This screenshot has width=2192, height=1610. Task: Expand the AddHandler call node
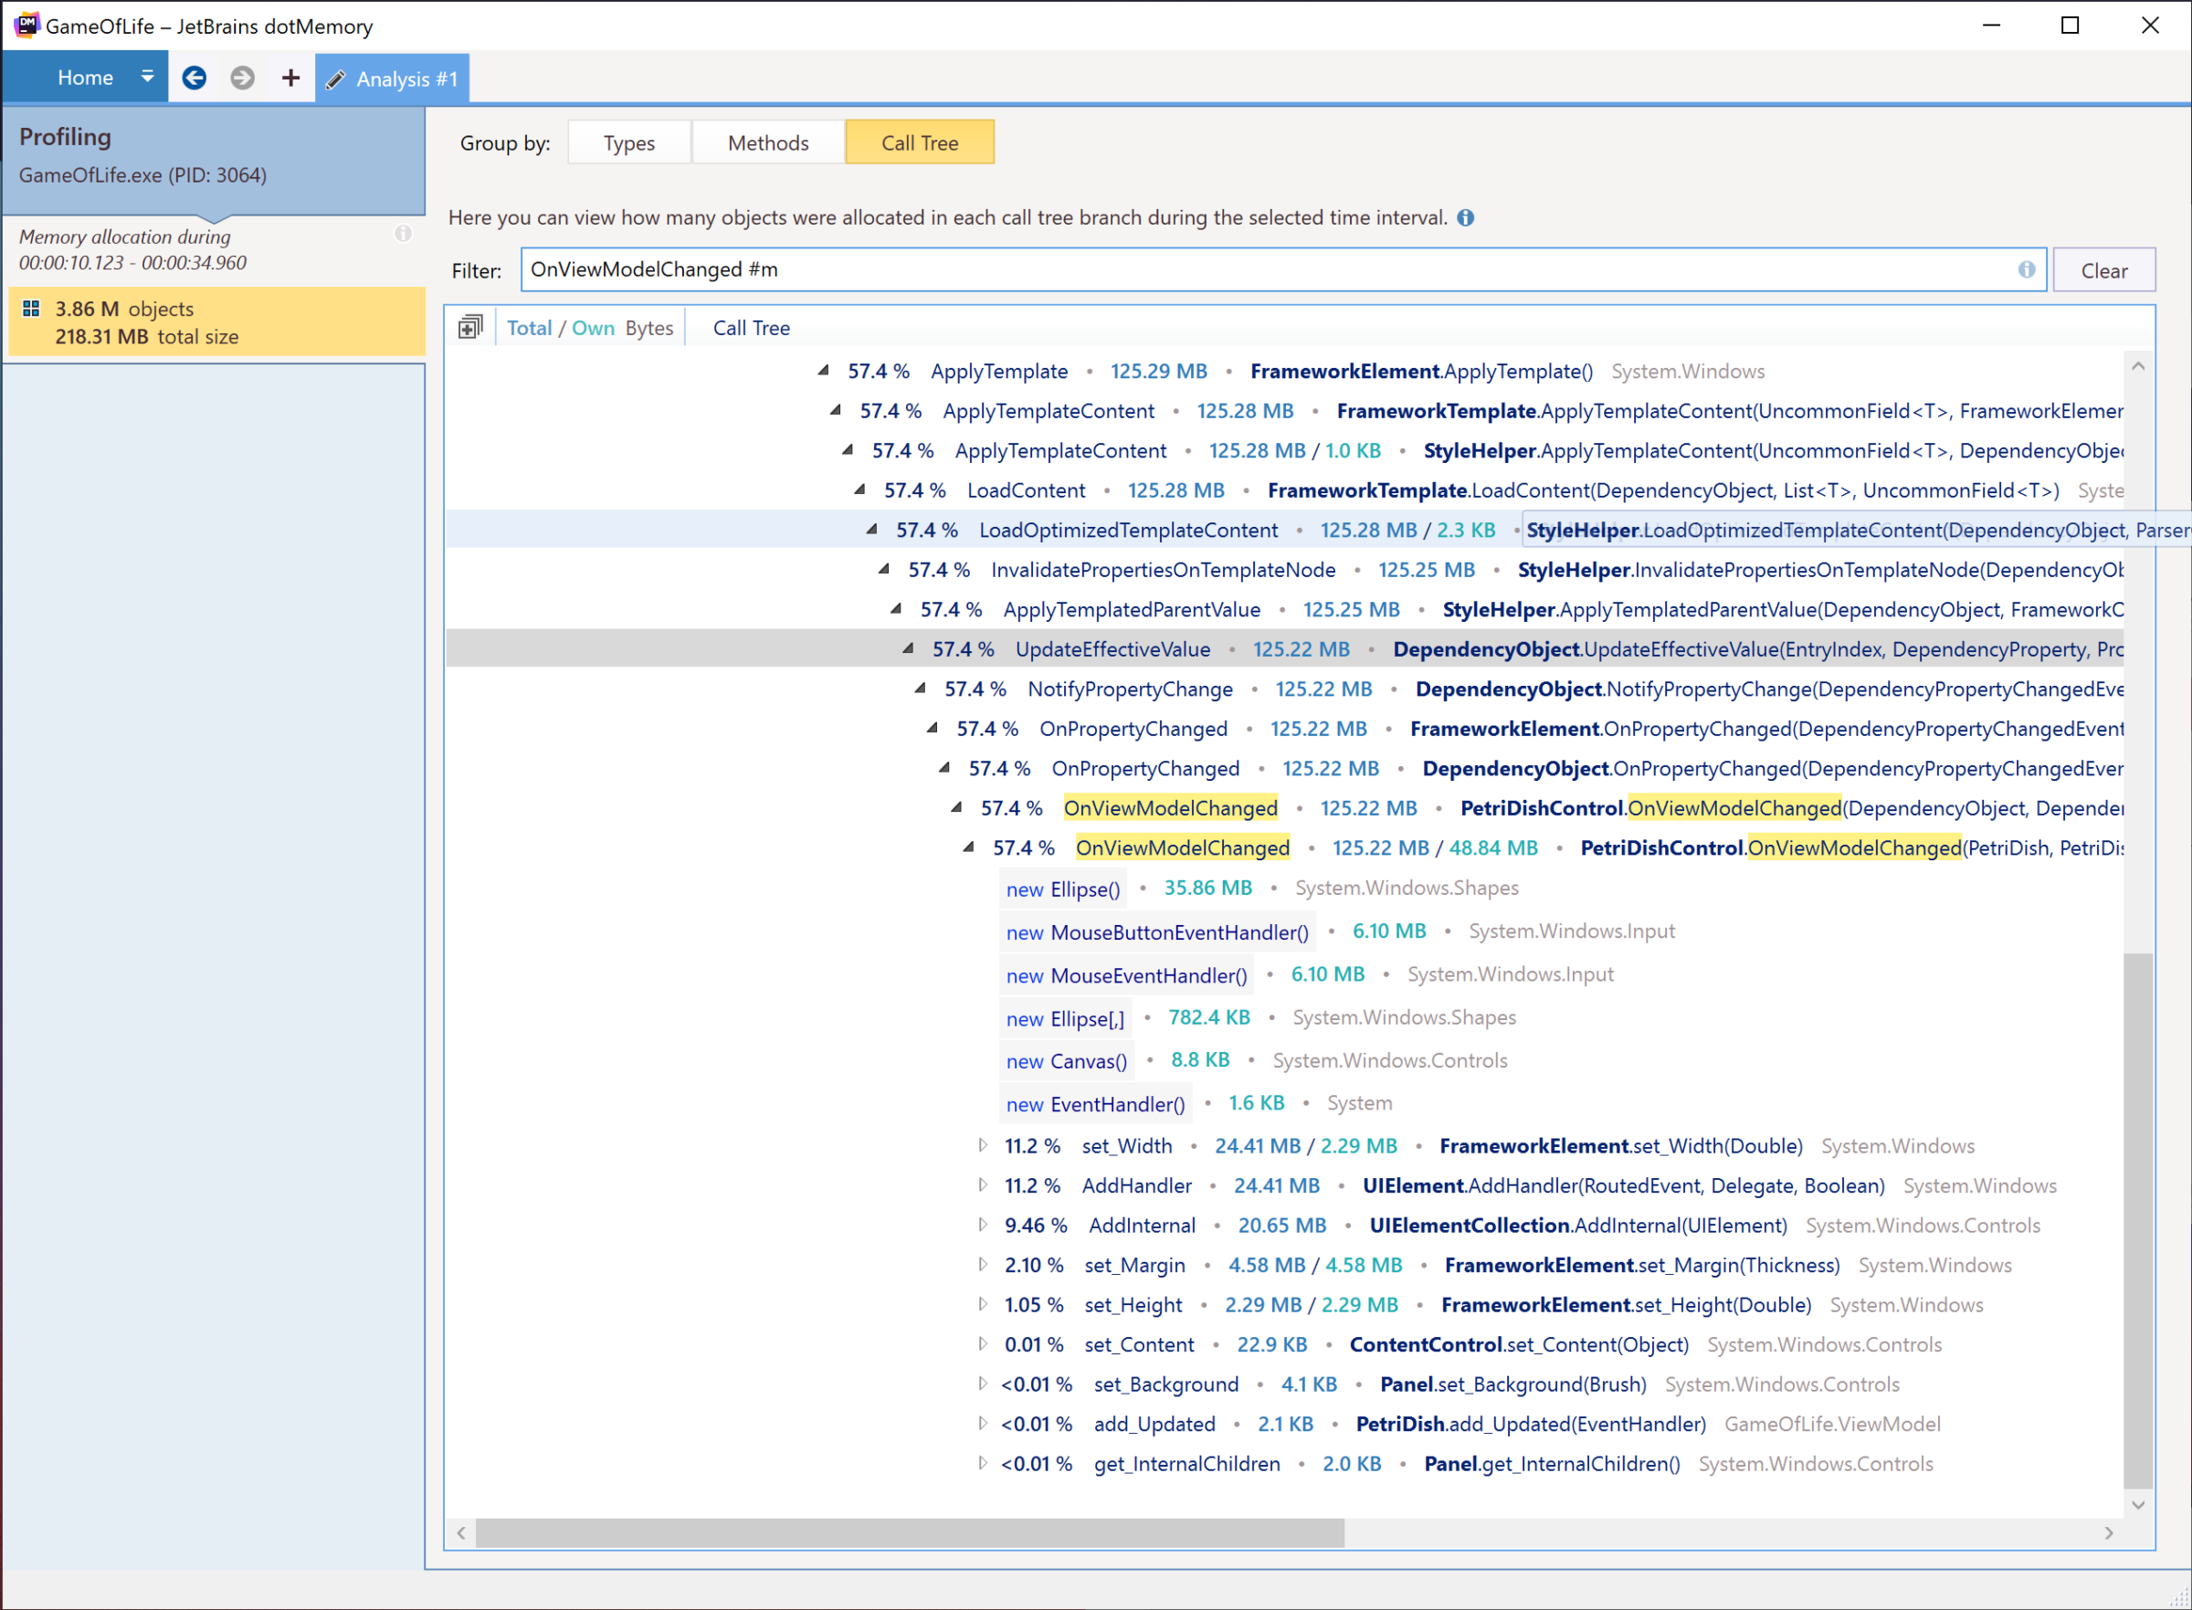tap(983, 1186)
